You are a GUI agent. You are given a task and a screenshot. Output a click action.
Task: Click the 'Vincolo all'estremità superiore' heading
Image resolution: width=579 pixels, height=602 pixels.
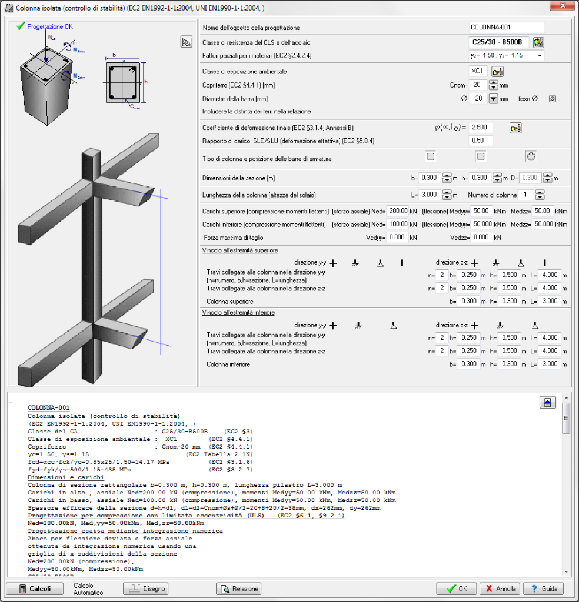point(240,250)
